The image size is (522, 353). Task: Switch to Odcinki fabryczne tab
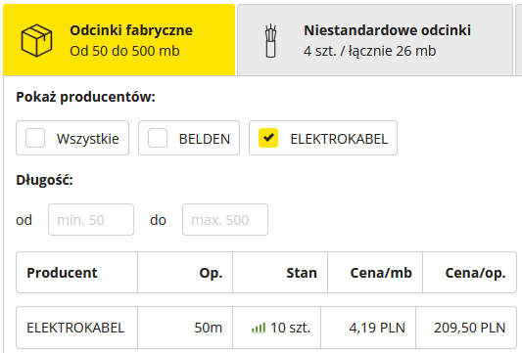(x=119, y=40)
